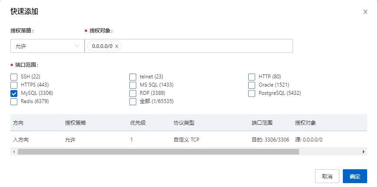Click the 确定 confirm button

pos(355,176)
